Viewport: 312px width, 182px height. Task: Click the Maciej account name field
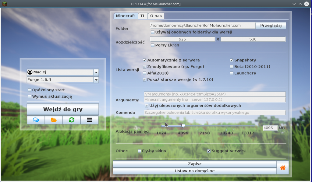pos(60,72)
